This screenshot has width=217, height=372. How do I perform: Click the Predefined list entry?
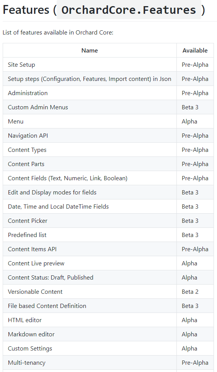click(27, 235)
